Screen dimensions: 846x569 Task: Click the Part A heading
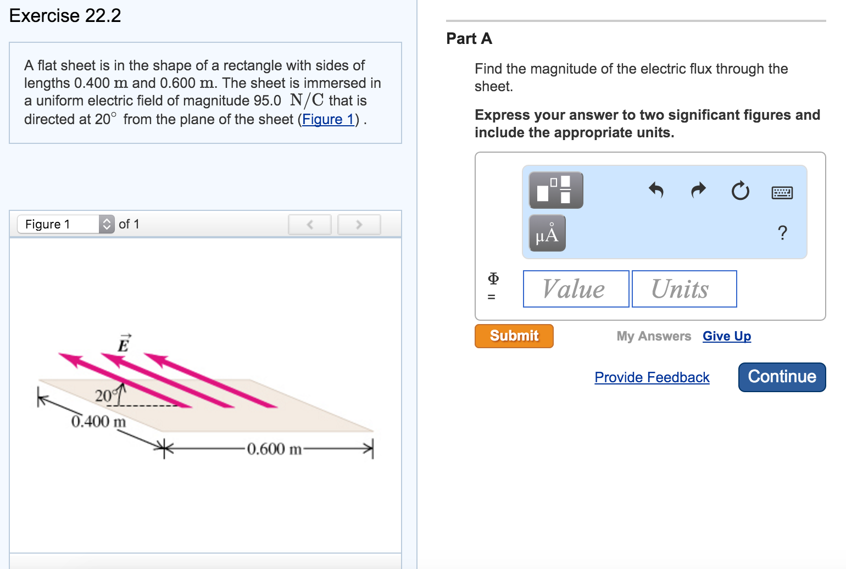[469, 38]
